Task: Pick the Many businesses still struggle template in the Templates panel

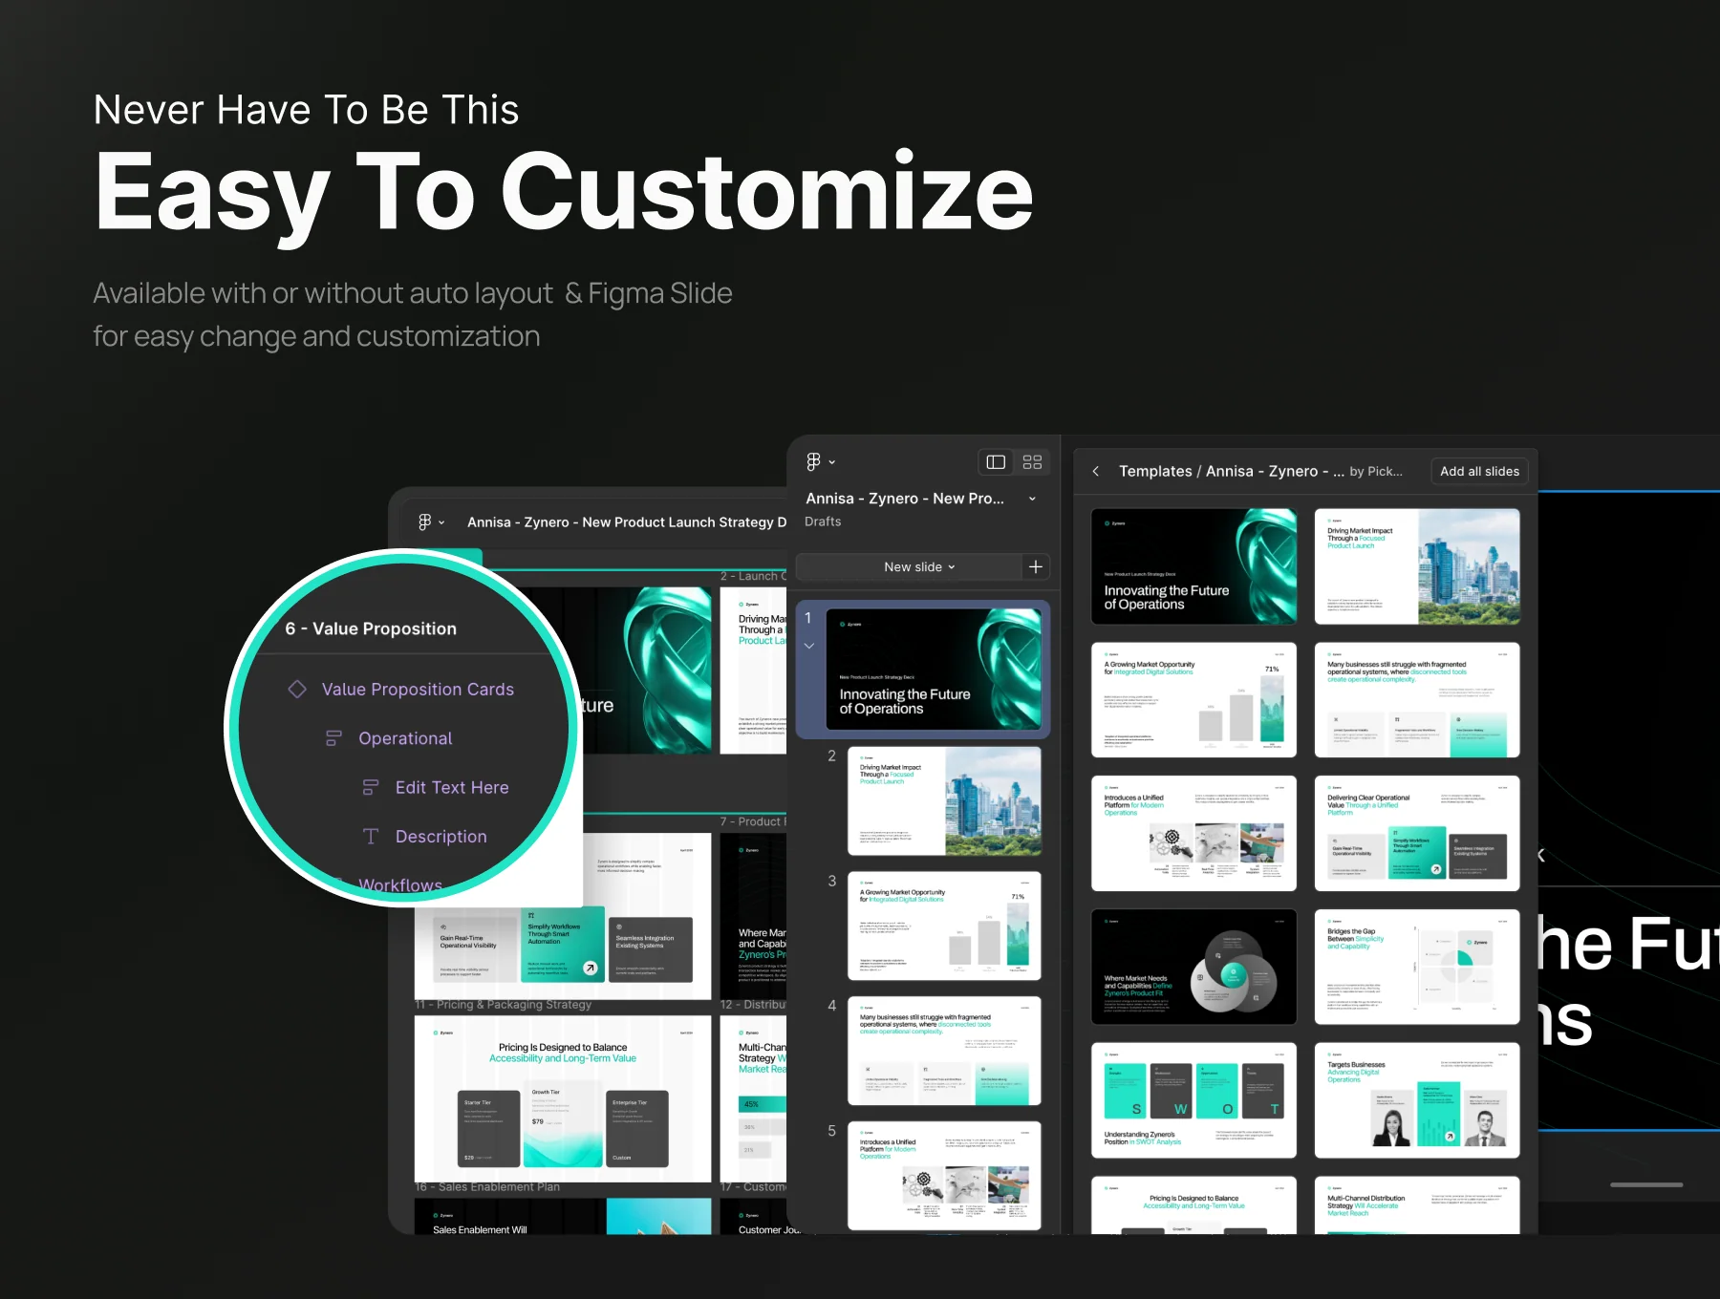Action: [1417, 700]
